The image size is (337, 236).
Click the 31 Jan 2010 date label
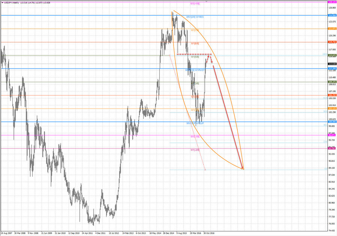coord(60,233)
